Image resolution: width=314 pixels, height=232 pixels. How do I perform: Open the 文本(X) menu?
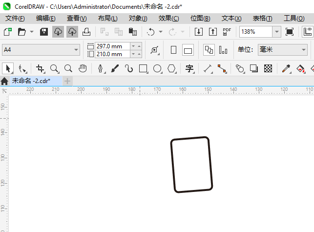231,19
